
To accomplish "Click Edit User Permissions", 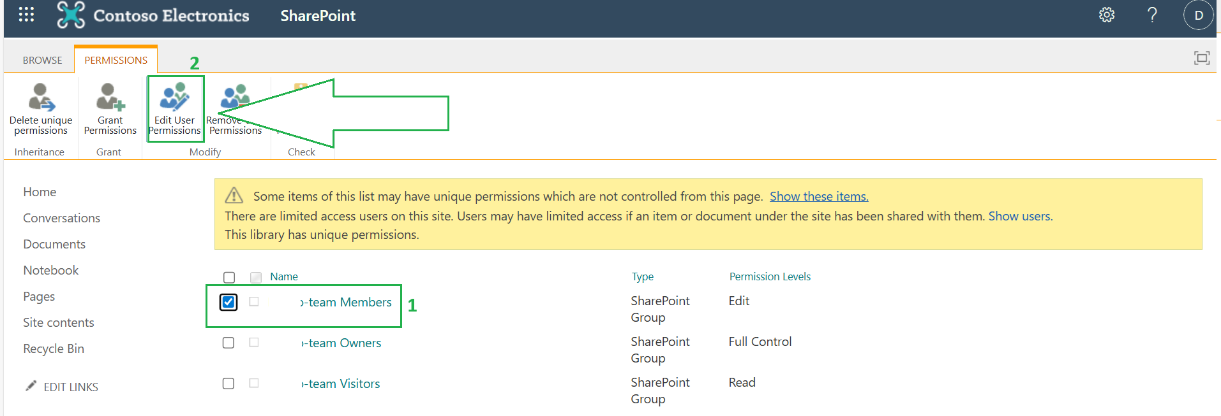I will (175, 109).
